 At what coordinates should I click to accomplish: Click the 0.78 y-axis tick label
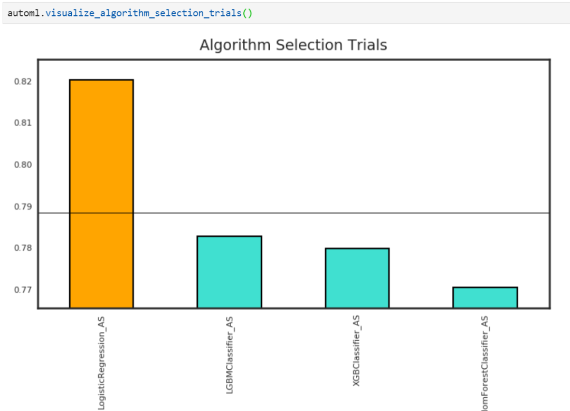tap(23, 248)
